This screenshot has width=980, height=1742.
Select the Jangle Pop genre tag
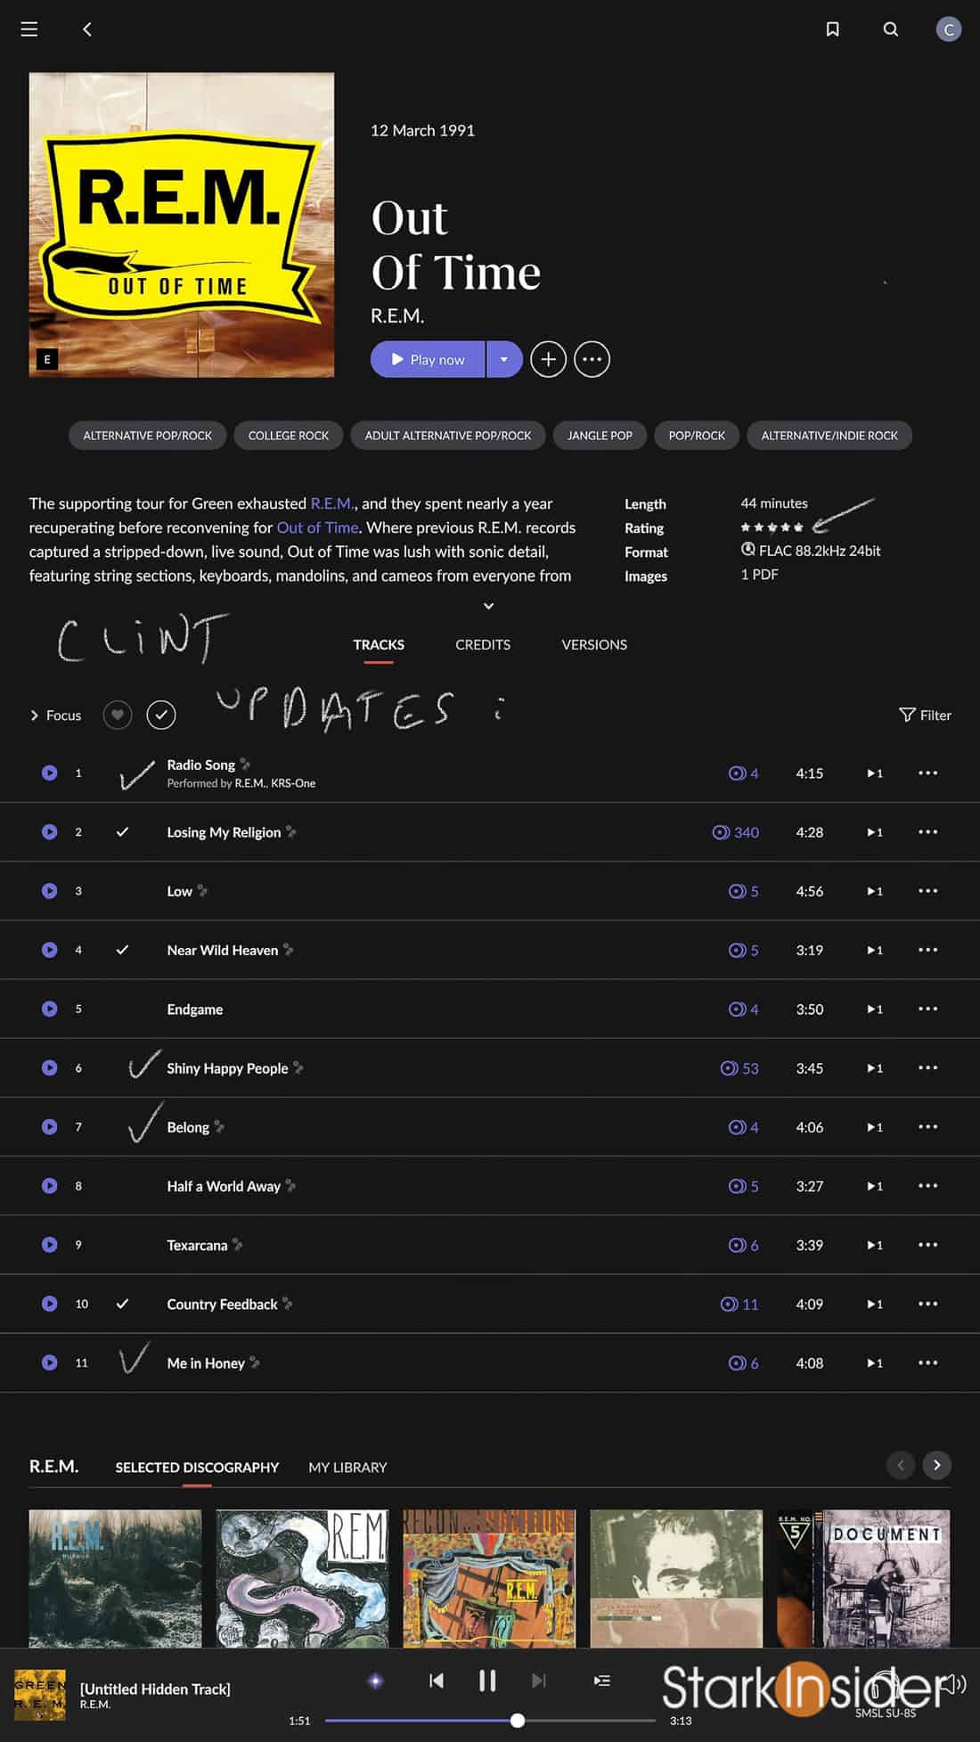(x=600, y=436)
